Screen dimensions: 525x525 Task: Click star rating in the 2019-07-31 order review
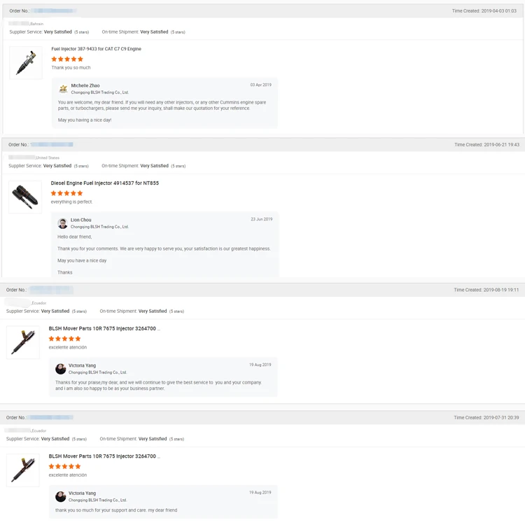(64, 466)
